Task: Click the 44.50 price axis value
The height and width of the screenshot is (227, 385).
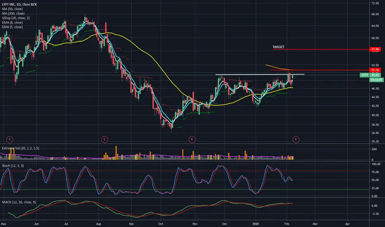Action: pos(375,97)
